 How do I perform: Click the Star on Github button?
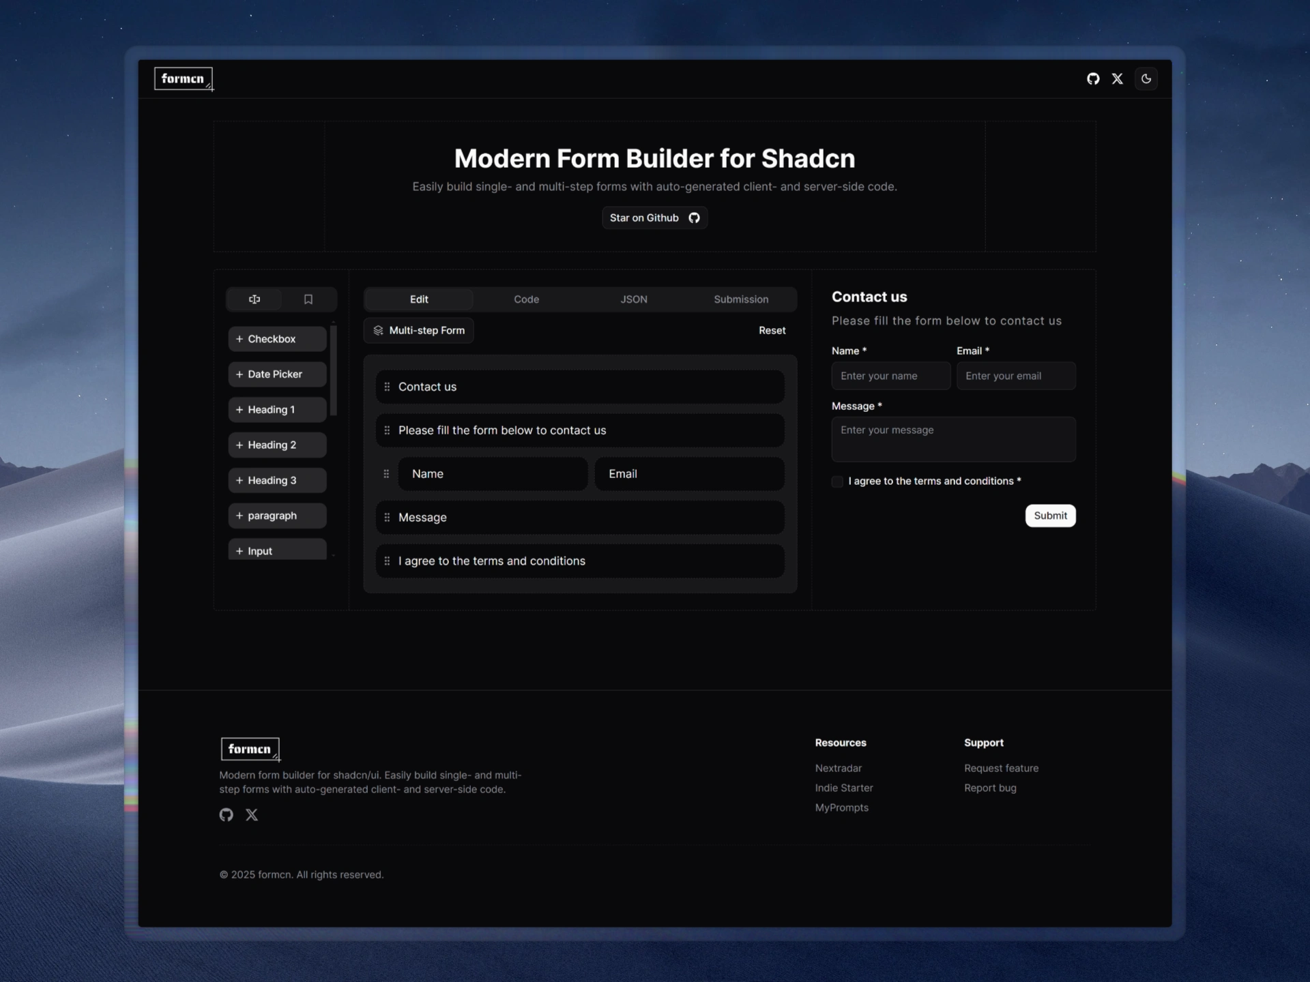pos(654,218)
